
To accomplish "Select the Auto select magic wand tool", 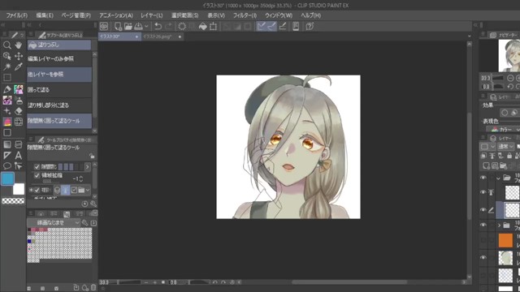I will point(7,67).
